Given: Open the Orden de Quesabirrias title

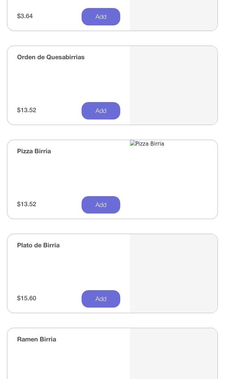Looking at the screenshot, I should coord(51,57).
